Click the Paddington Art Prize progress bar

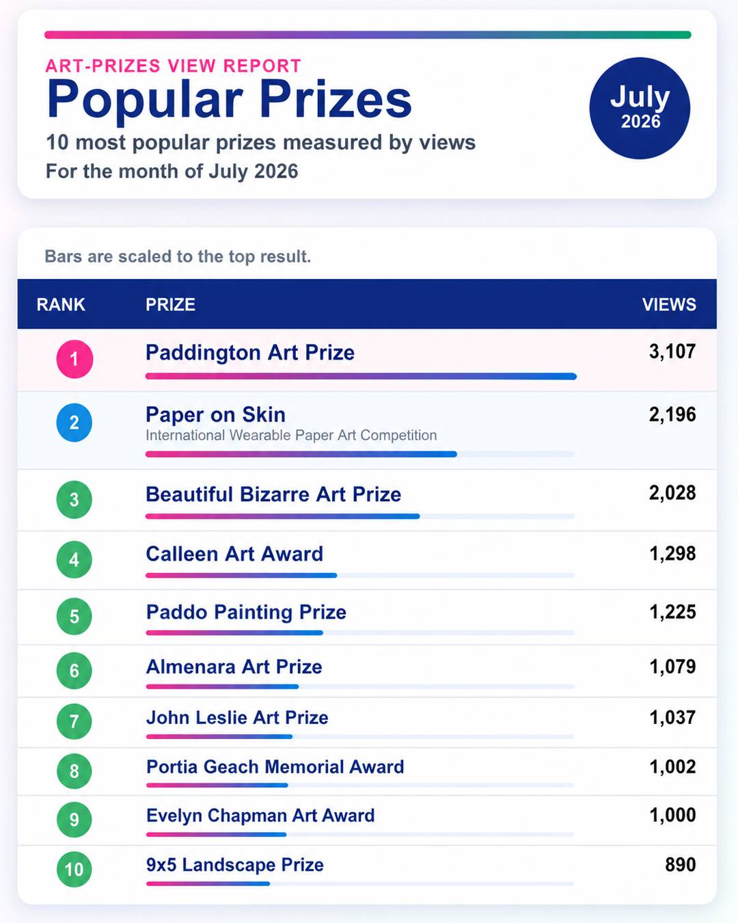[361, 376]
